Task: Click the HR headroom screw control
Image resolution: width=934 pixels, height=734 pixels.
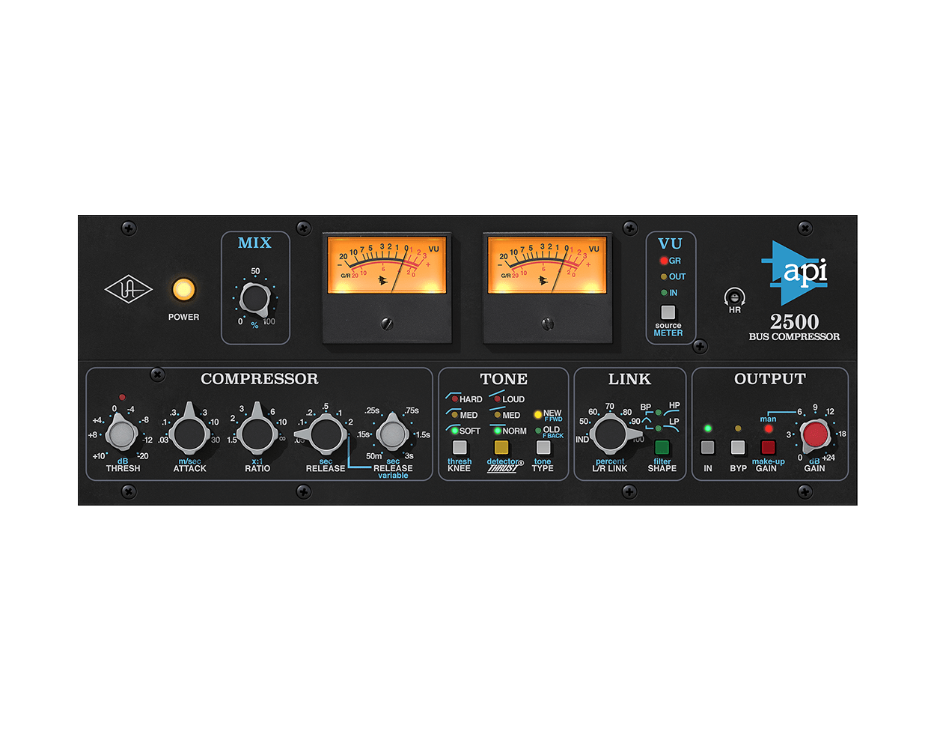Action: (734, 297)
